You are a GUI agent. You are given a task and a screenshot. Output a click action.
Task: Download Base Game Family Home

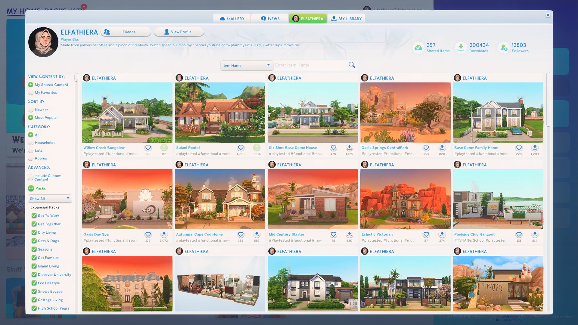click(x=535, y=148)
